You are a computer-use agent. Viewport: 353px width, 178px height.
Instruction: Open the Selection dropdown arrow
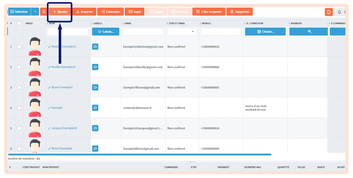click(35, 12)
